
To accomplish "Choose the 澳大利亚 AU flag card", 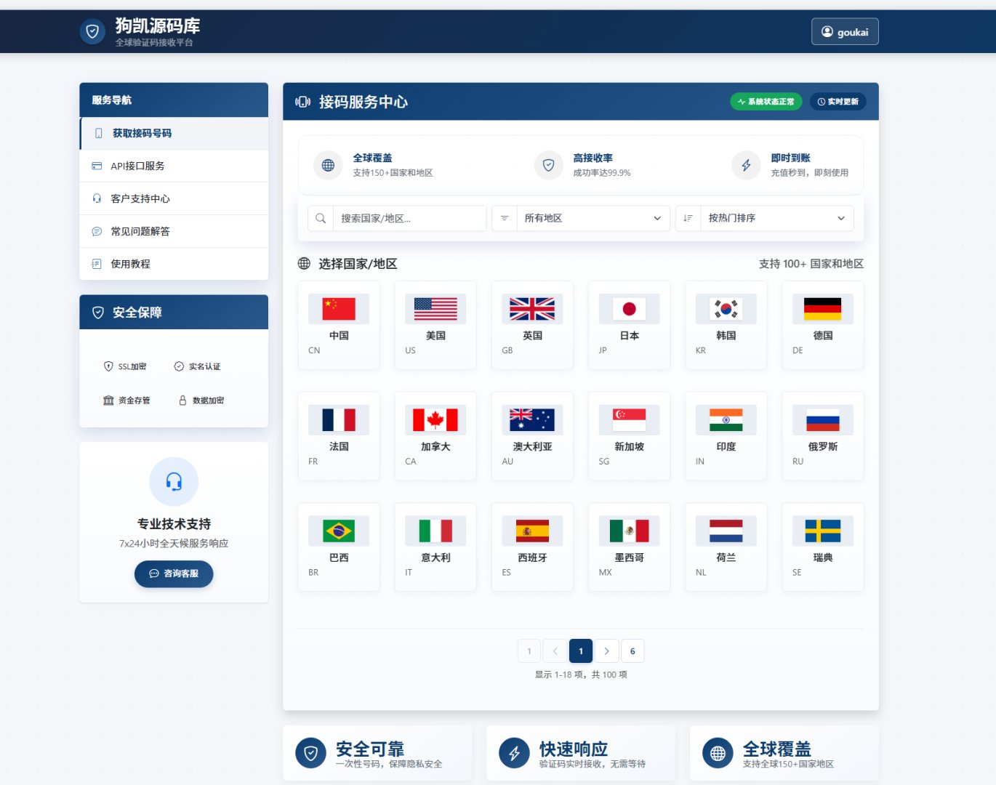I will tap(532, 436).
